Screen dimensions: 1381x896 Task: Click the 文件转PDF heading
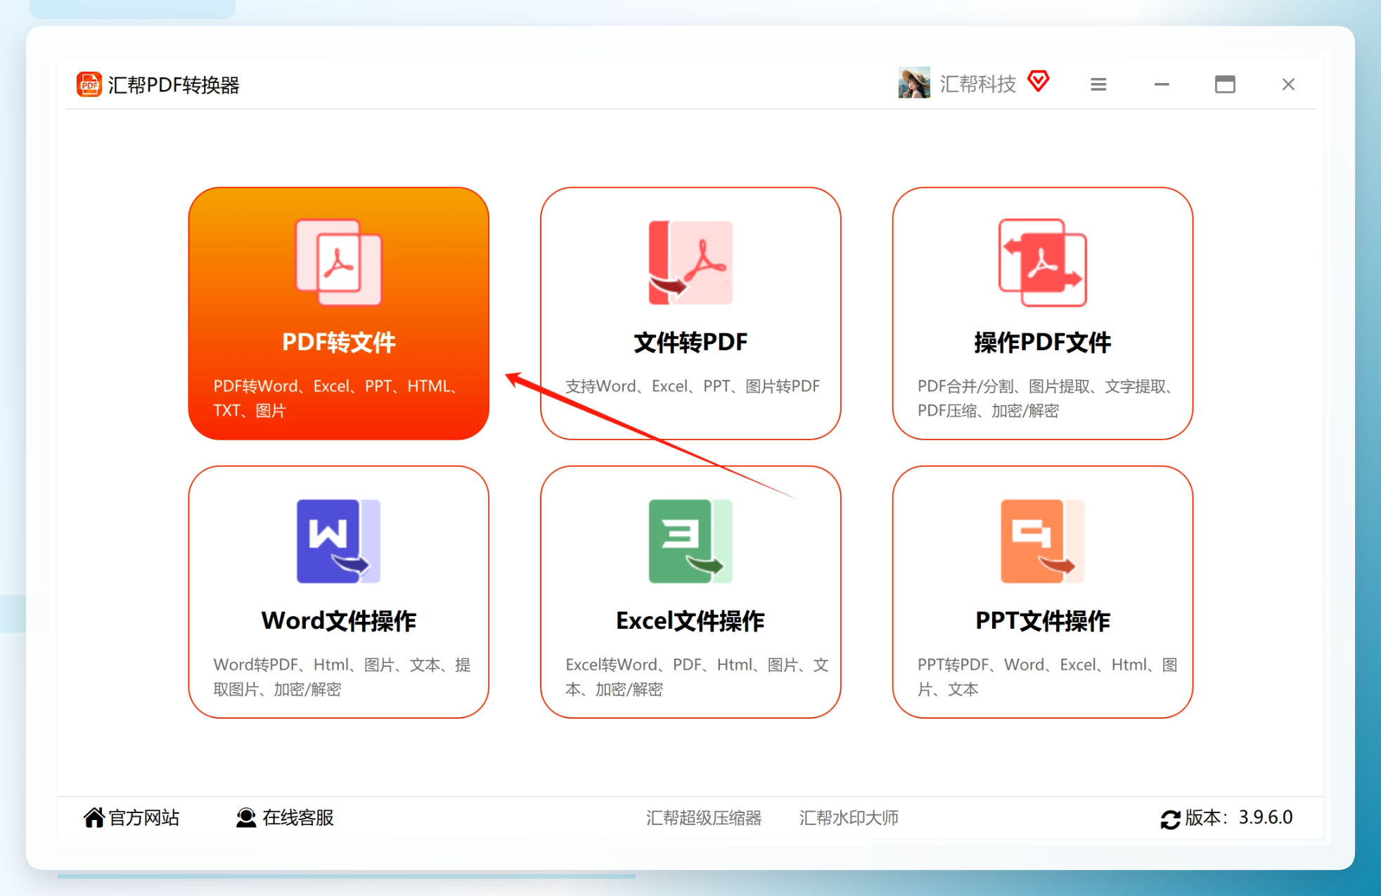point(690,343)
